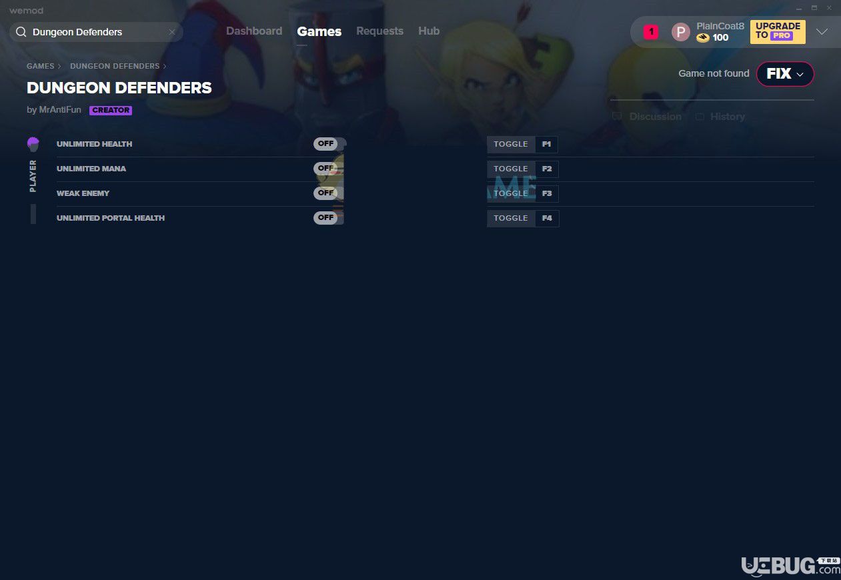
Task: Change the F2 hotkey binding
Action: tap(547, 169)
